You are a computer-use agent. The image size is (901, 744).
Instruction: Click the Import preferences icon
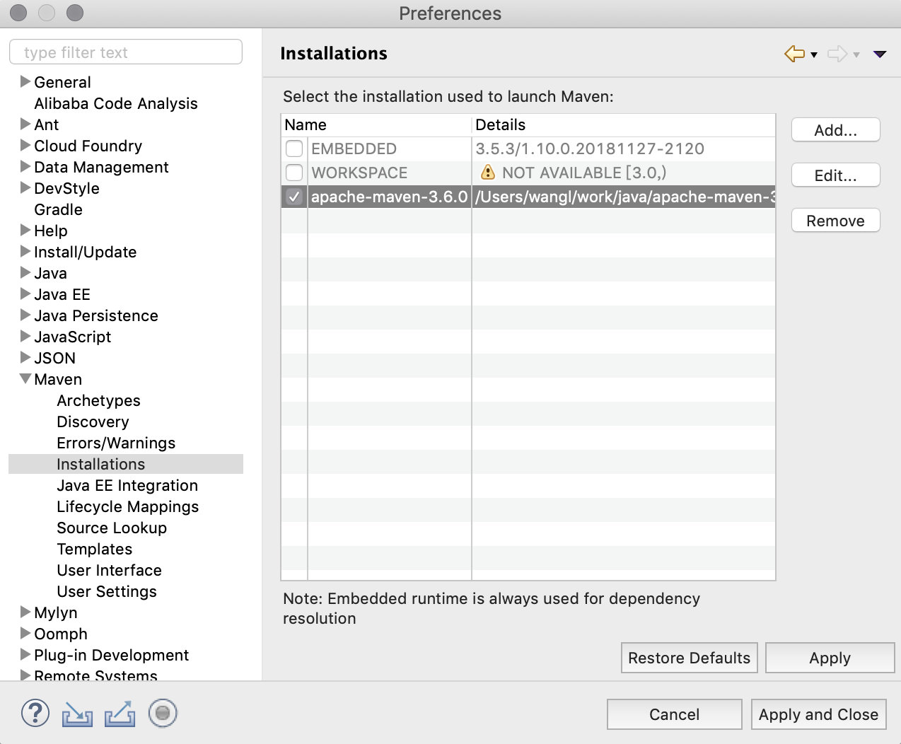[77, 714]
